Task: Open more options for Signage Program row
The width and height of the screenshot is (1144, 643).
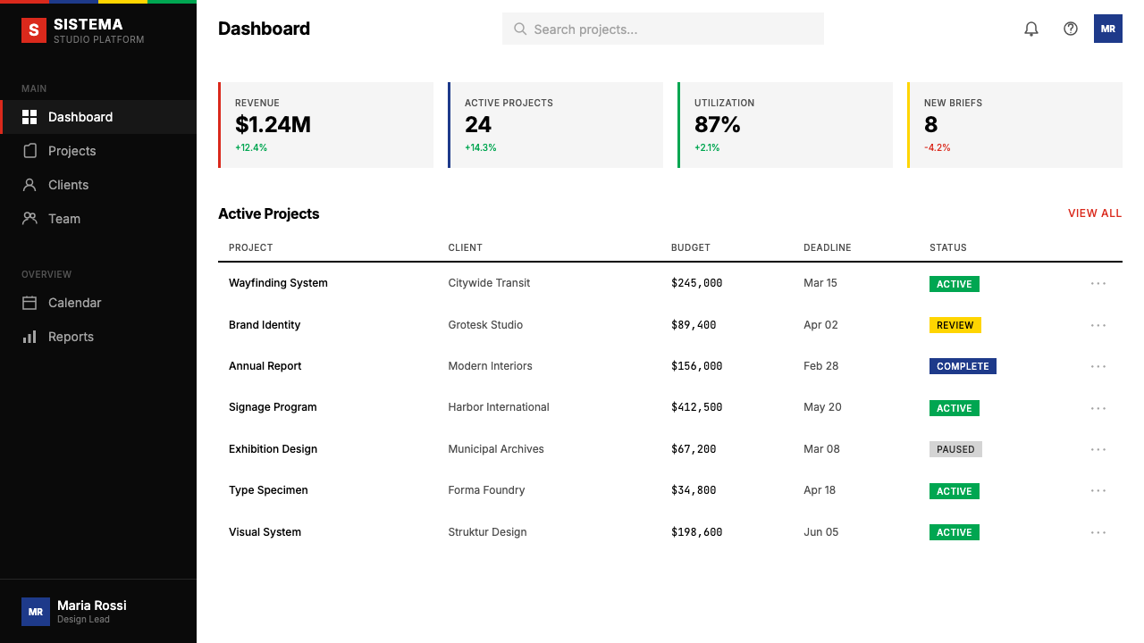Action: 1098,408
